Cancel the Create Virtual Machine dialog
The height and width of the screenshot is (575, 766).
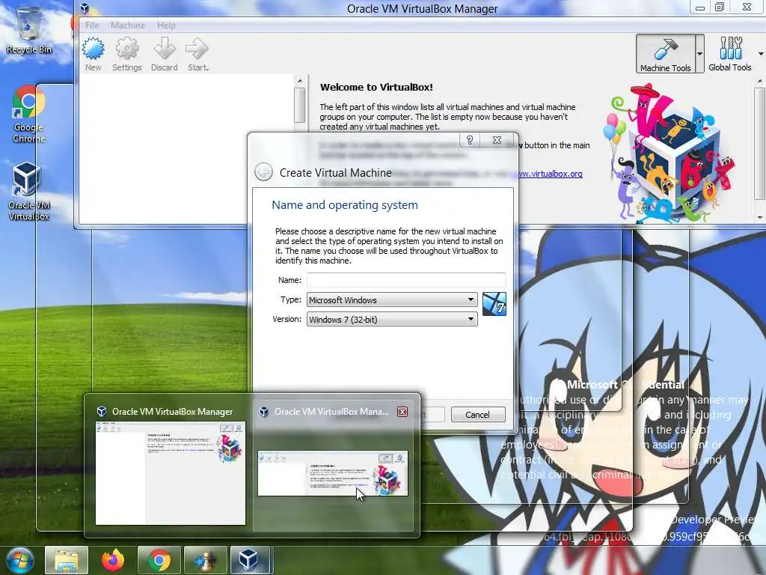(477, 415)
